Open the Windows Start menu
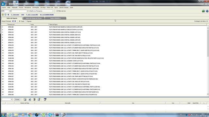Screen dimensions: 209x117 (x=3, y=115)
